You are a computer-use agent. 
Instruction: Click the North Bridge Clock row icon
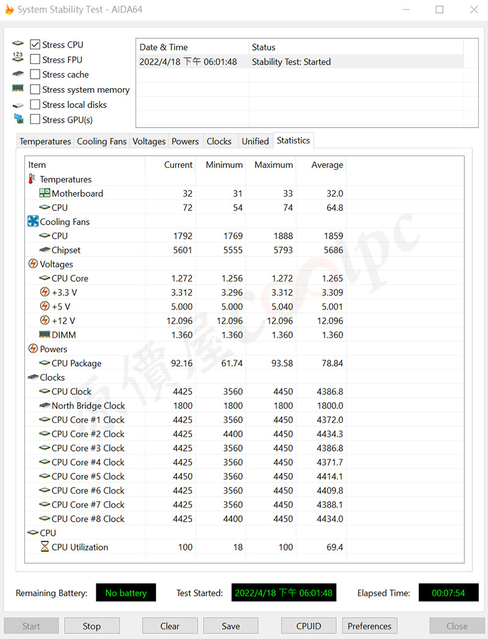click(x=45, y=405)
